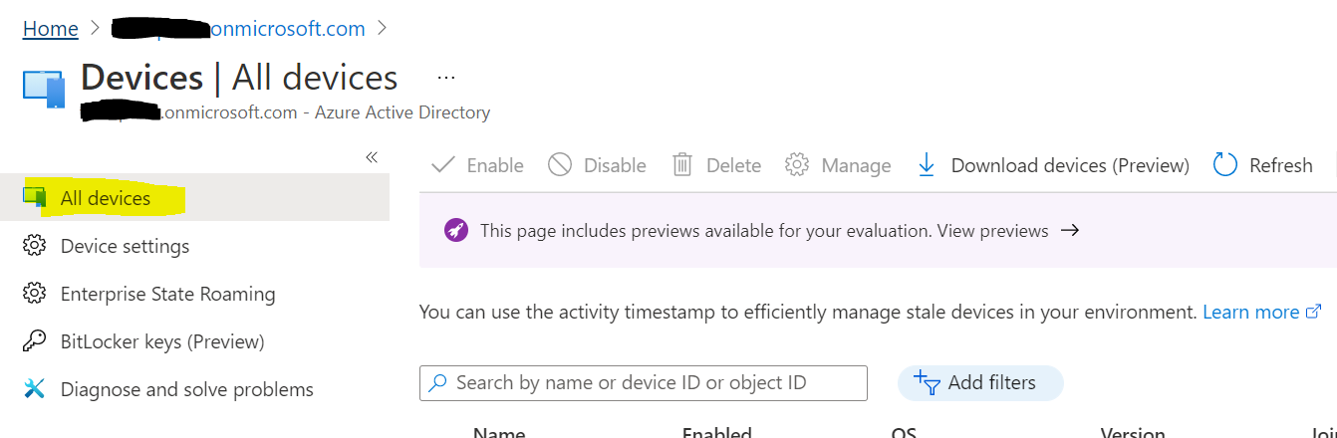Click the Manage gear icon

[797, 165]
